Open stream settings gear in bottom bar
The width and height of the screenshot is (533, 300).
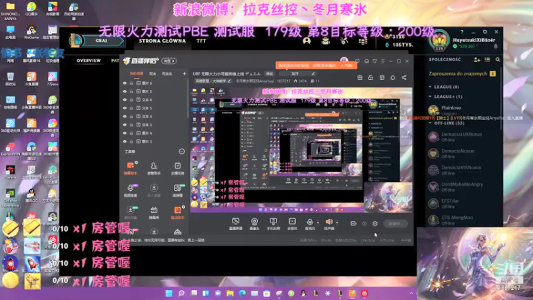point(375,223)
